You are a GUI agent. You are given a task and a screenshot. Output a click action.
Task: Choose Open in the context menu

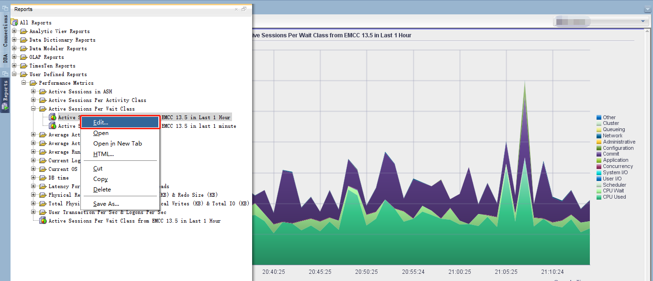click(120, 133)
